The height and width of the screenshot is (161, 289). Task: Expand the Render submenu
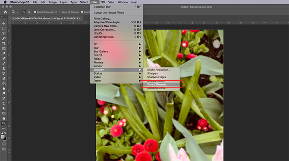point(116,66)
